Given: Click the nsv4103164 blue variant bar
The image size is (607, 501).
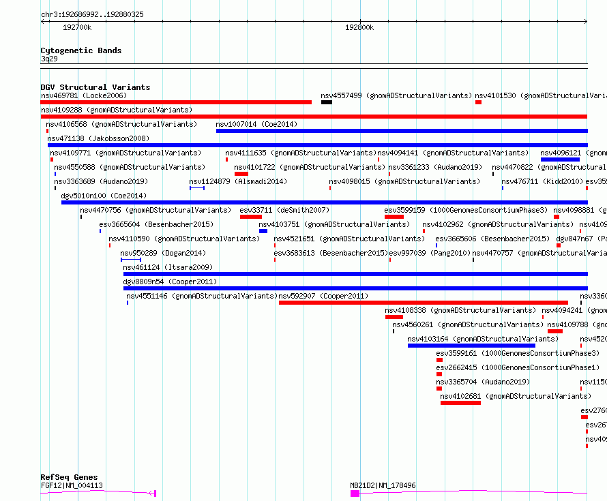Looking at the screenshot, I should 471,346.
